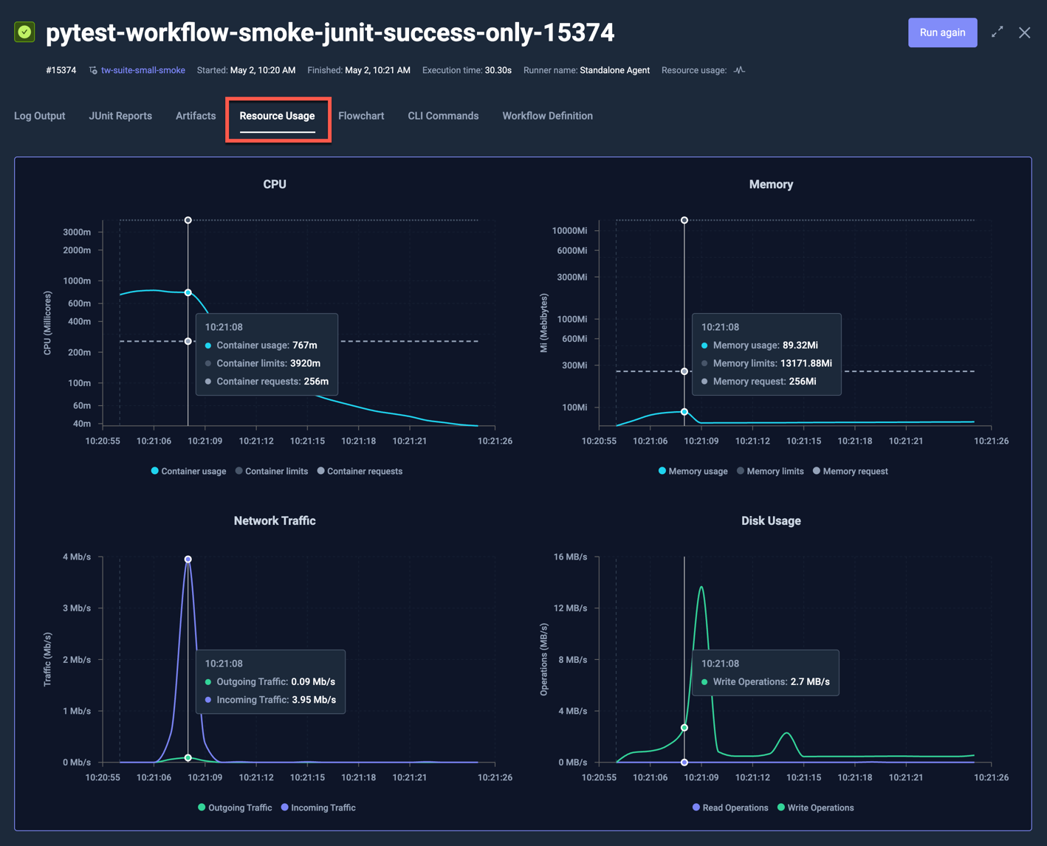Toggle Memory request legend item
Screen dimensions: 1047x846
pyautogui.click(x=850, y=471)
